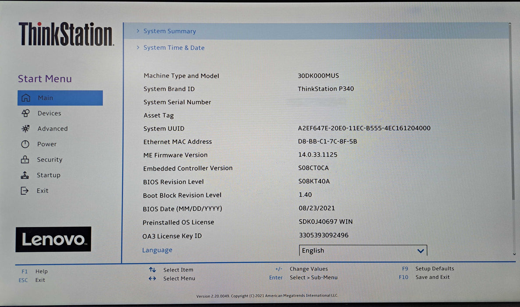
Task: Click the Exit arrow icon
Action: point(25,190)
